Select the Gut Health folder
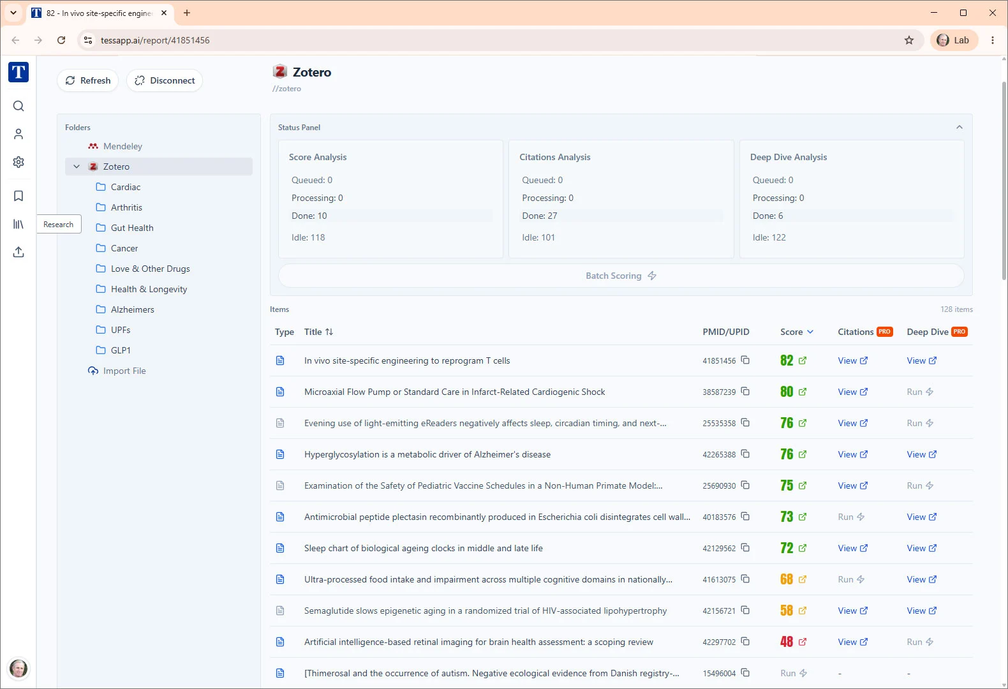The height and width of the screenshot is (689, 1008). pyautogui.click(x=132, y=228)
